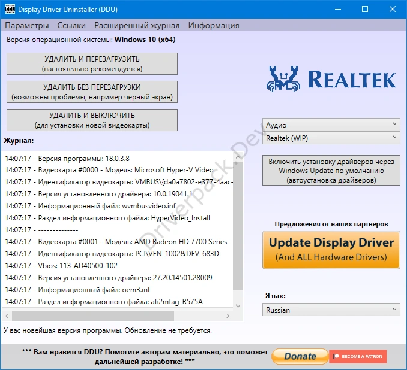This screenshot has height=370, width=407.
Task: Select log line 'Vbios: 113-AD40500-102'
Action: [61, 265]
